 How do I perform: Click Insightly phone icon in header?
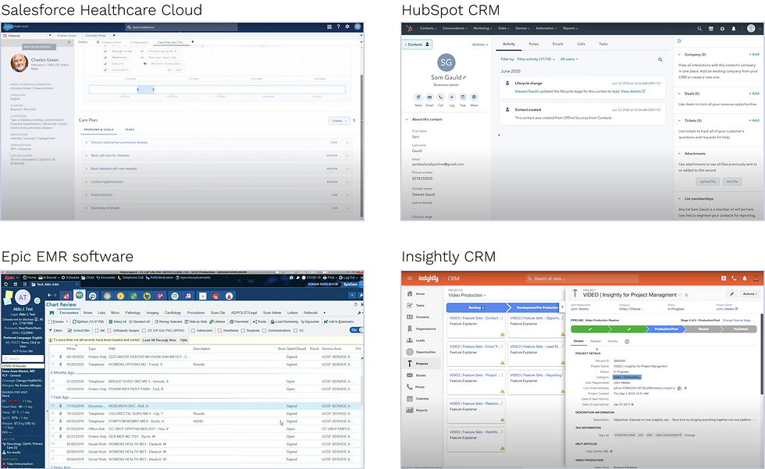[x=734, y=279]
